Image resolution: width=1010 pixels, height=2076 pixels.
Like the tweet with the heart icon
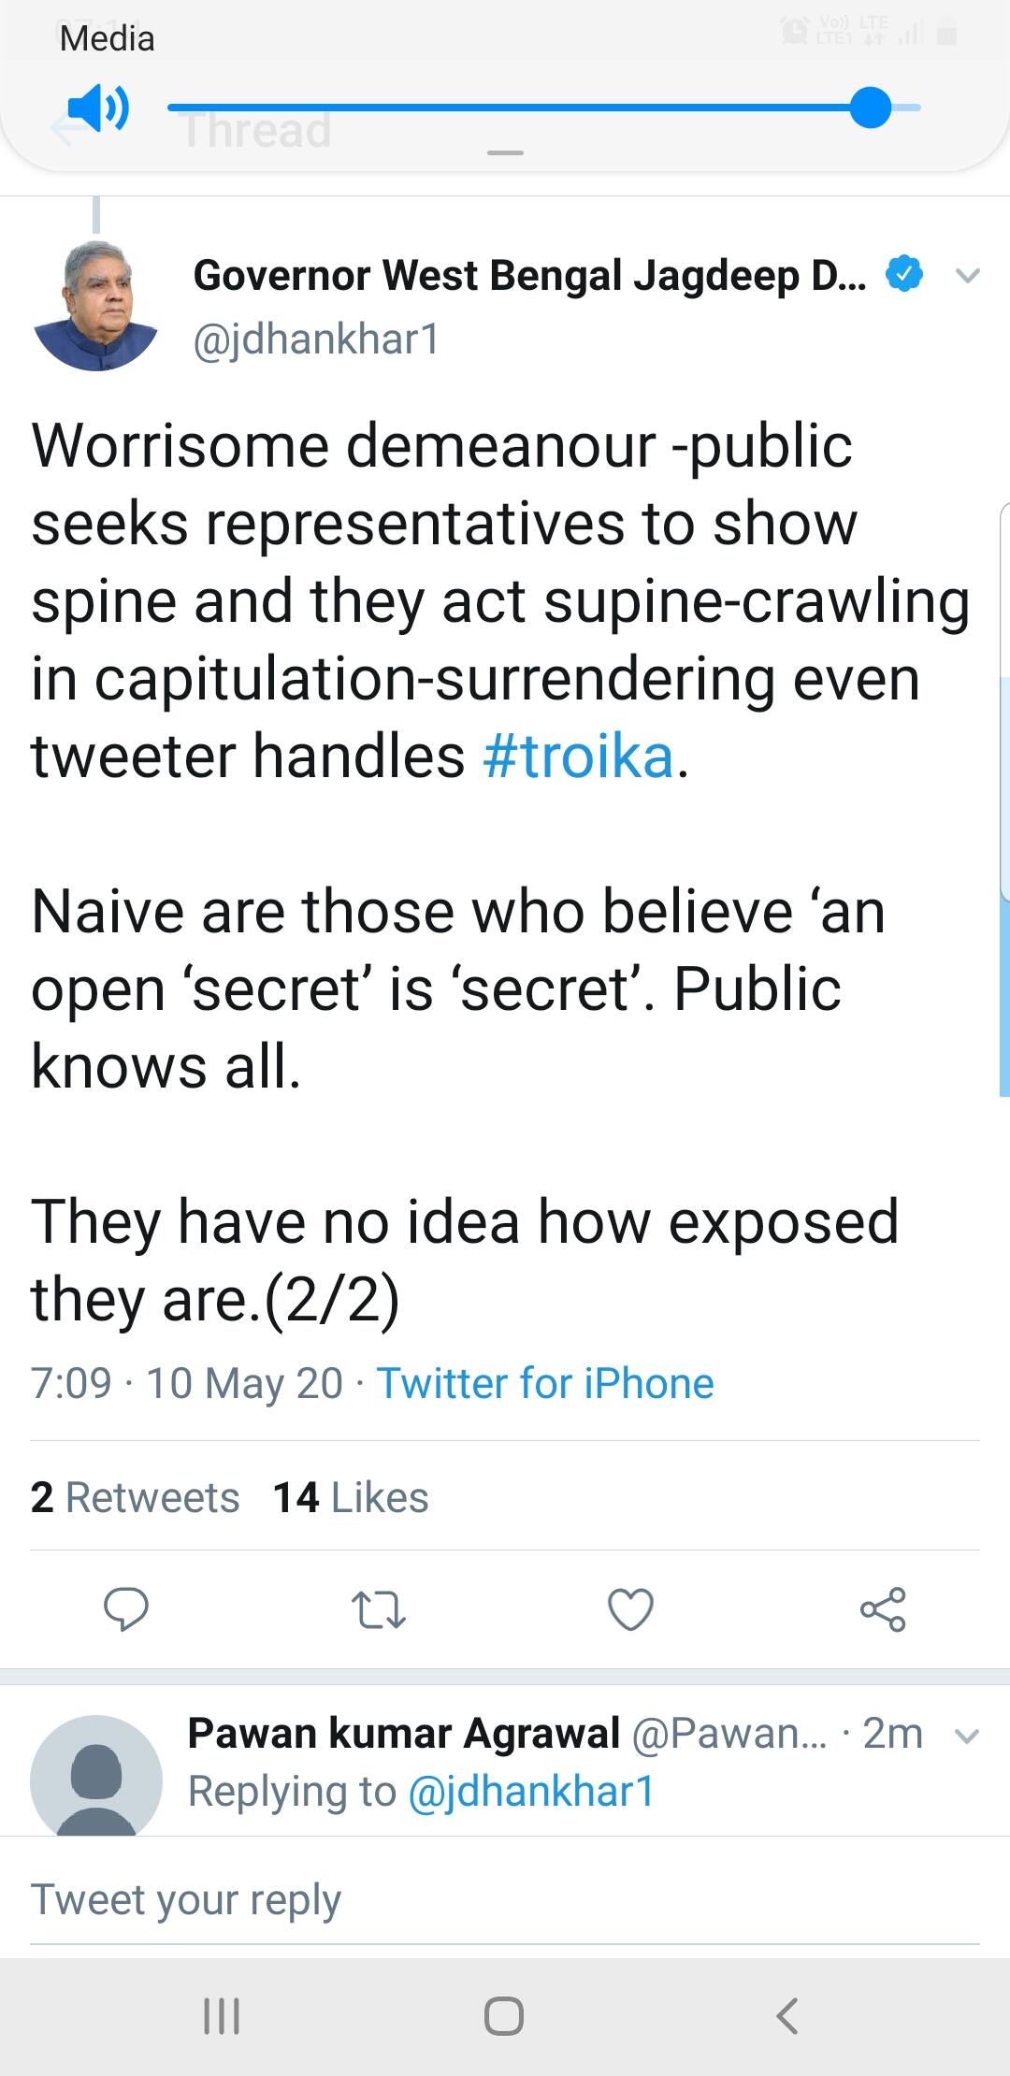tap(630, 1608)
